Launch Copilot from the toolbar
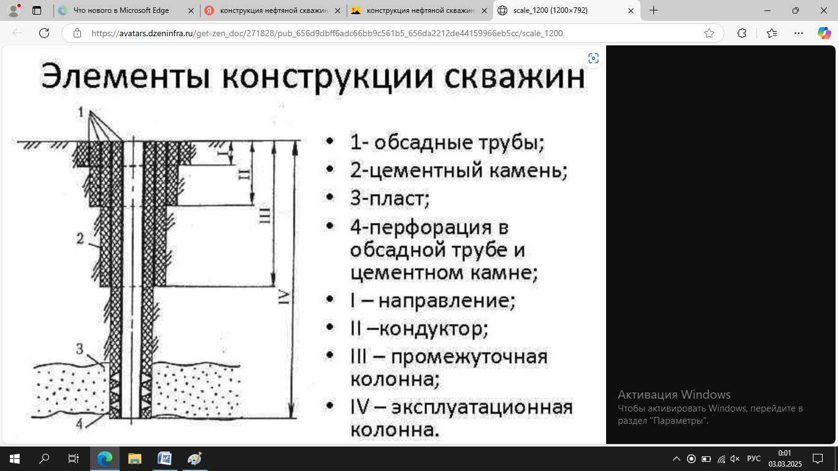 [x=824, y=33]
